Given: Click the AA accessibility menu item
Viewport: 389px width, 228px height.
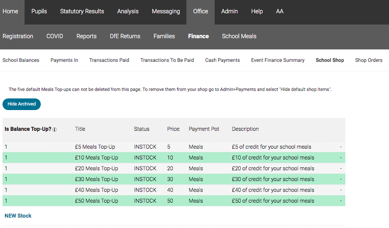Looking at the screenshot, I should click(280, 11).
